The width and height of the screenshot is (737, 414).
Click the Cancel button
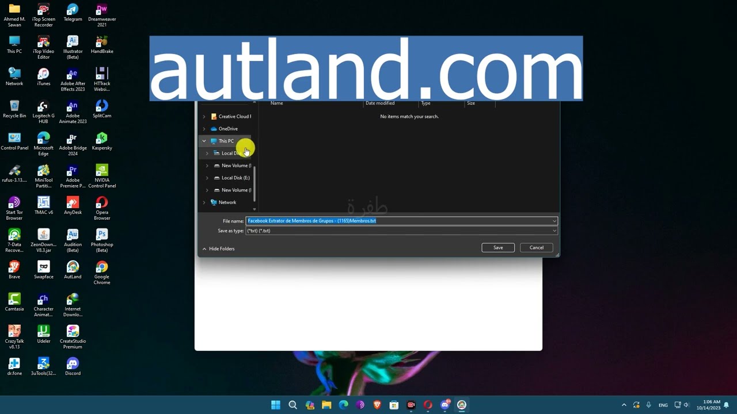tap(537, 248)
